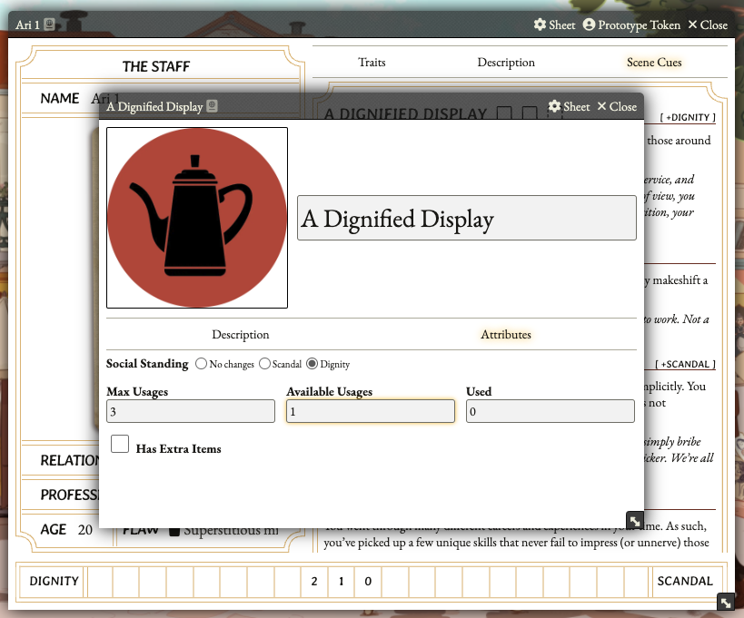Click the Used field
This screenshot has height=618, width=744.
coord(551,411)
